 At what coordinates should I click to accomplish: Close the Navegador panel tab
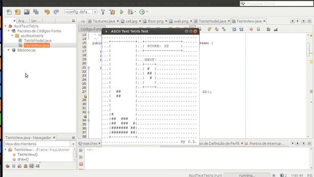pyautogui.click(x=54, y=138)
